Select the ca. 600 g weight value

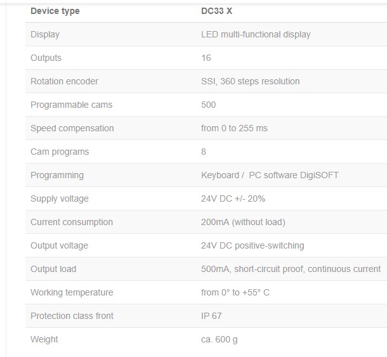[x=219, y=339]
